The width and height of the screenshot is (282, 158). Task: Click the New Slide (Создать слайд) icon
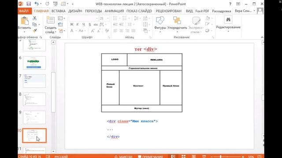51,20
